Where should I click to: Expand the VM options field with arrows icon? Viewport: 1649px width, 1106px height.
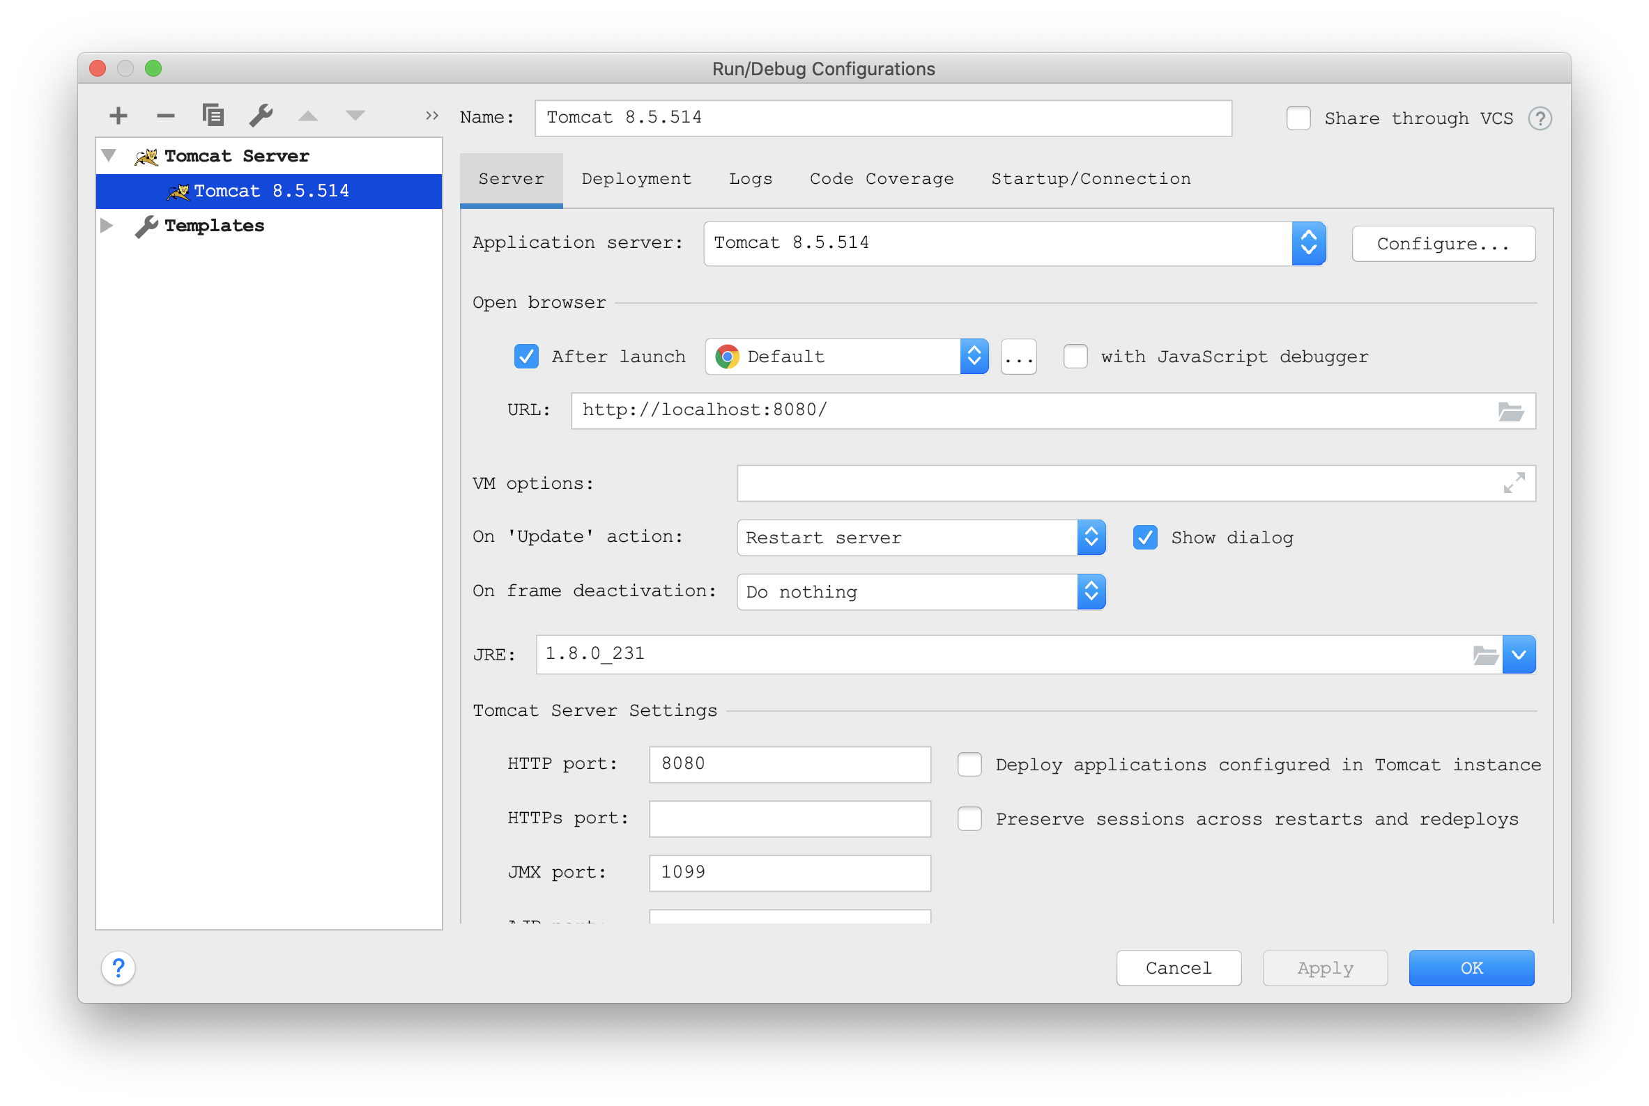[1514, 483]
